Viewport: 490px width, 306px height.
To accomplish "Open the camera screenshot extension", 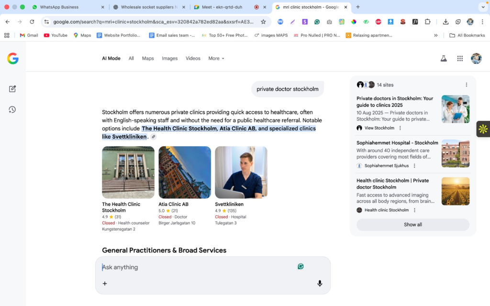I will tap(329, 22).
